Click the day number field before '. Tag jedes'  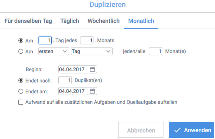[45, 40]
